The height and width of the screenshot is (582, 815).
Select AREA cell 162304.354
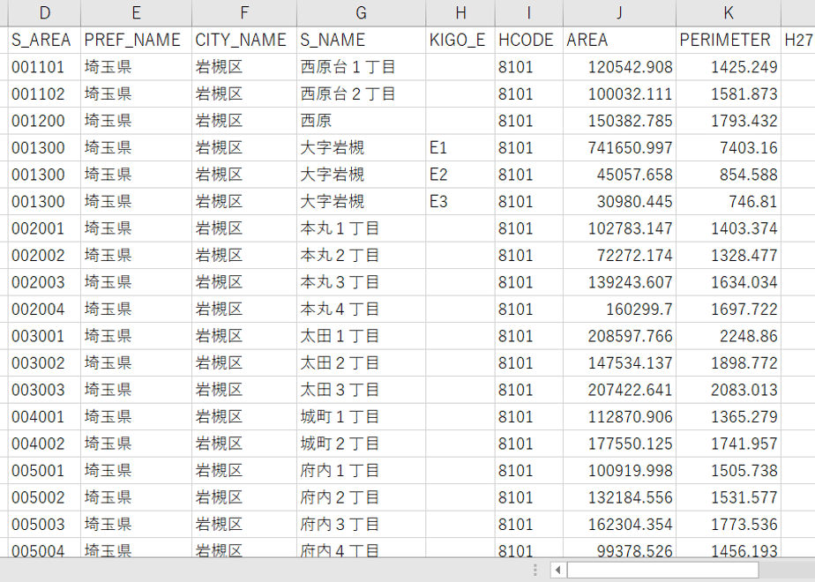619,525
